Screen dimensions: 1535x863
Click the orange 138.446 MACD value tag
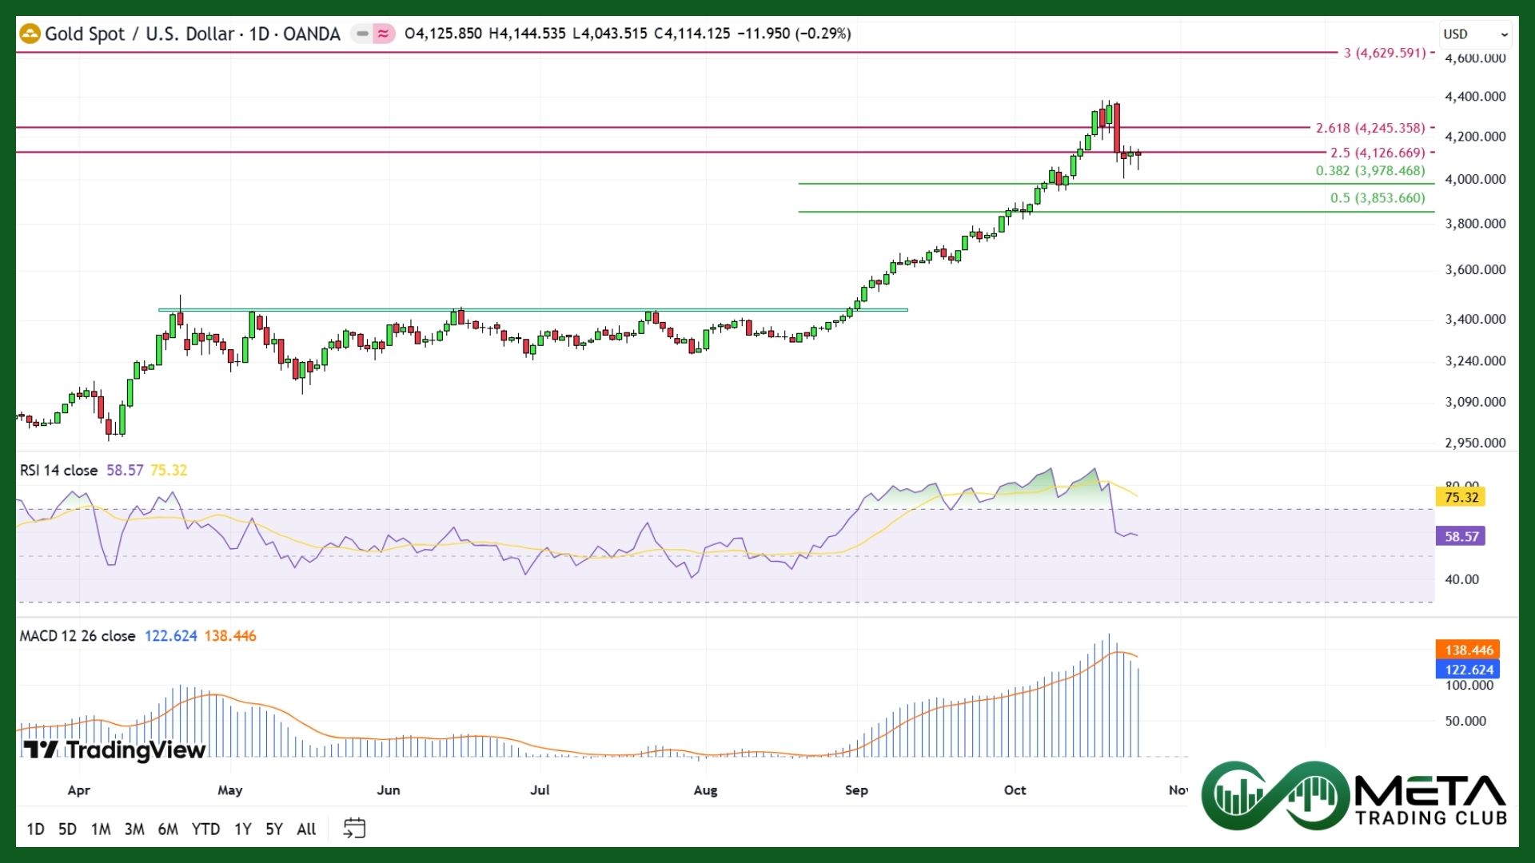(1468, 650)
